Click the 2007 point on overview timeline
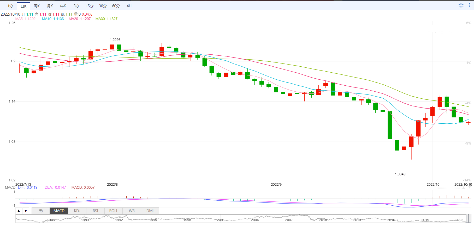 [x=289, y=220]
